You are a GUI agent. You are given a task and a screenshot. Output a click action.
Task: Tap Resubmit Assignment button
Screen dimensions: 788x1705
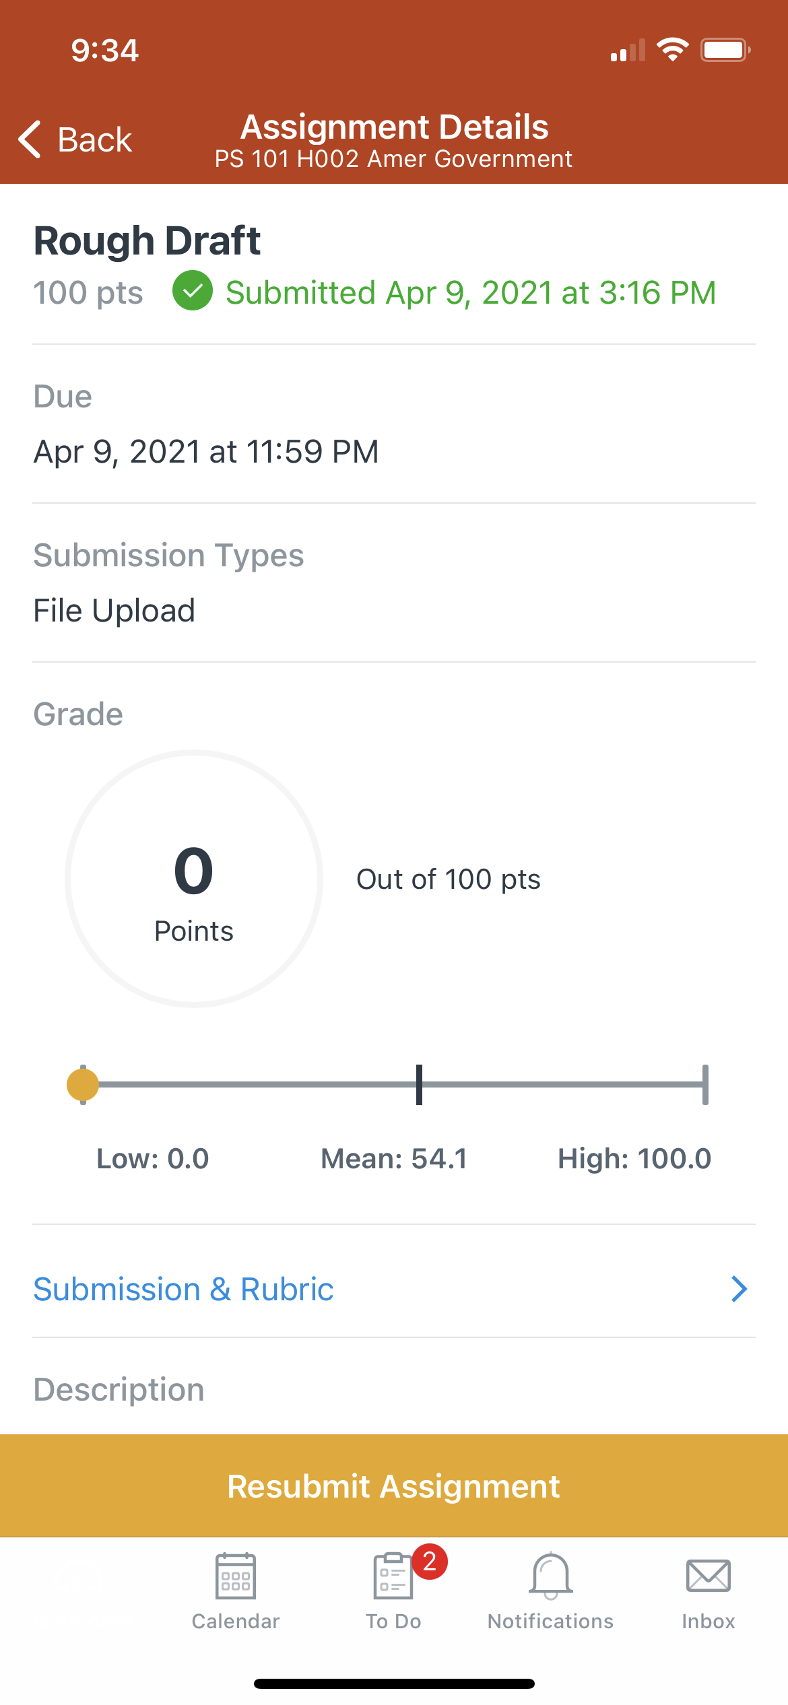point(394,1485)
